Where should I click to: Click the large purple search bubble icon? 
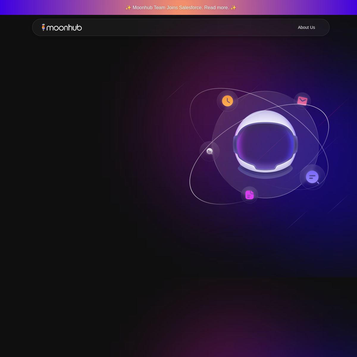pyautogui.click(x=312, y=177)
